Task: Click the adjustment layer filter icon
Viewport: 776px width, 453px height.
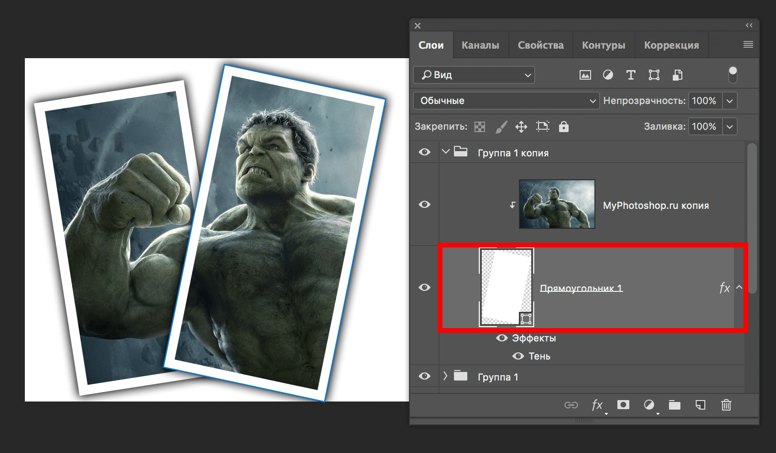Action: click(608, 75)
